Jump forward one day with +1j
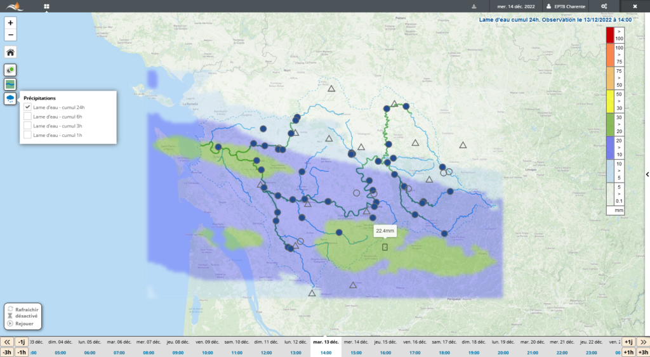Image resolution: width=650 pixels, height=357 pixels. pyautogui.click(x=628, y=342)
